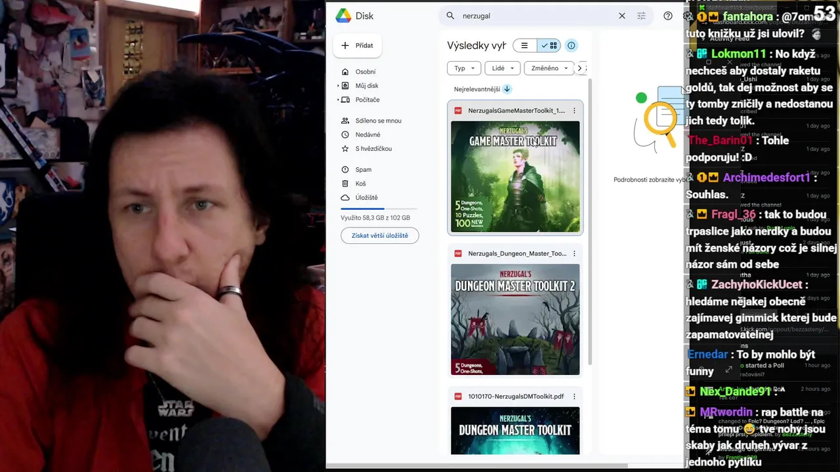Click The_Barin01 username in chat
The image size is (840, 472).
click(x=720, y=140)
